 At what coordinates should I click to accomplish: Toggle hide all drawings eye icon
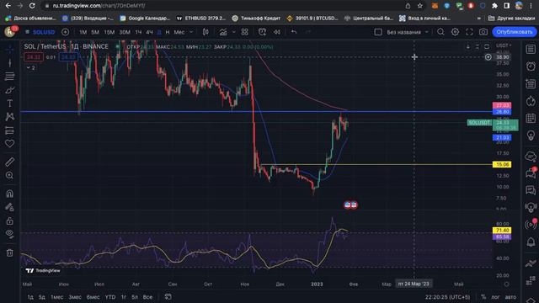click(9, 234)
